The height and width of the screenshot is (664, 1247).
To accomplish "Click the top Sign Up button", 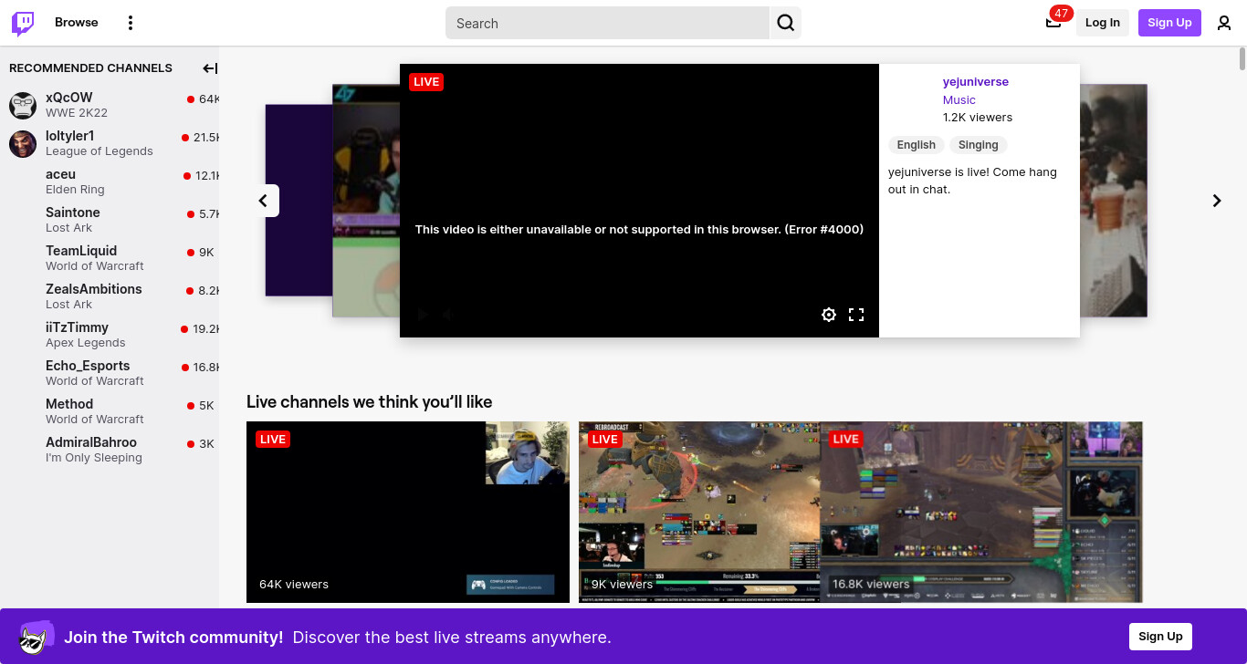I will [x=1169, y=23].
